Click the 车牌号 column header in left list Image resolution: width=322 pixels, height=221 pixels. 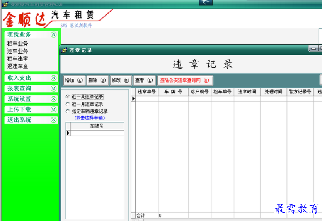97,126
